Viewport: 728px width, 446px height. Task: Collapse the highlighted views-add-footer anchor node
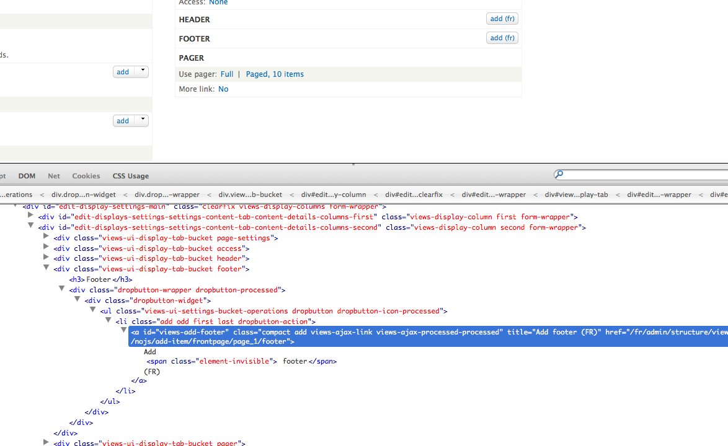click(123, 330)
